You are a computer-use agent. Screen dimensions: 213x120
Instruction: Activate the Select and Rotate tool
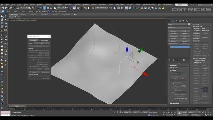coord(48,8)
